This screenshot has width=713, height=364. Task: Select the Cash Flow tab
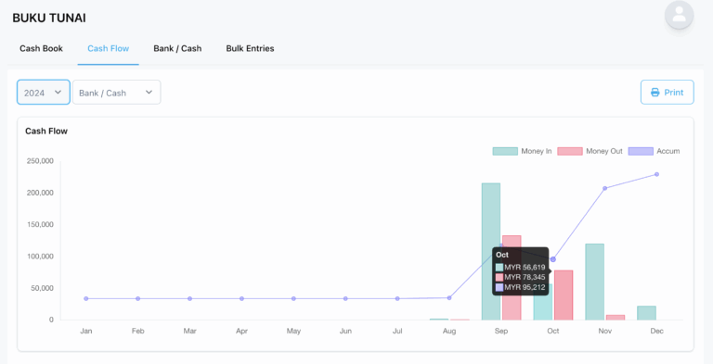pos(109,48)
